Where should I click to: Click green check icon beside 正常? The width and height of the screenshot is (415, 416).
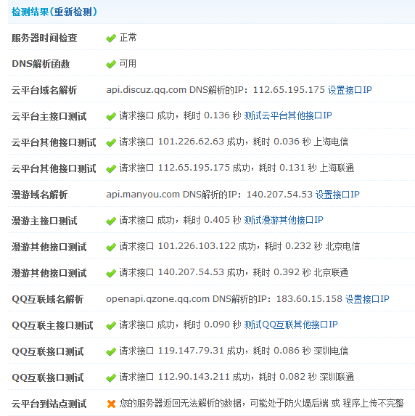click(111, 38)
